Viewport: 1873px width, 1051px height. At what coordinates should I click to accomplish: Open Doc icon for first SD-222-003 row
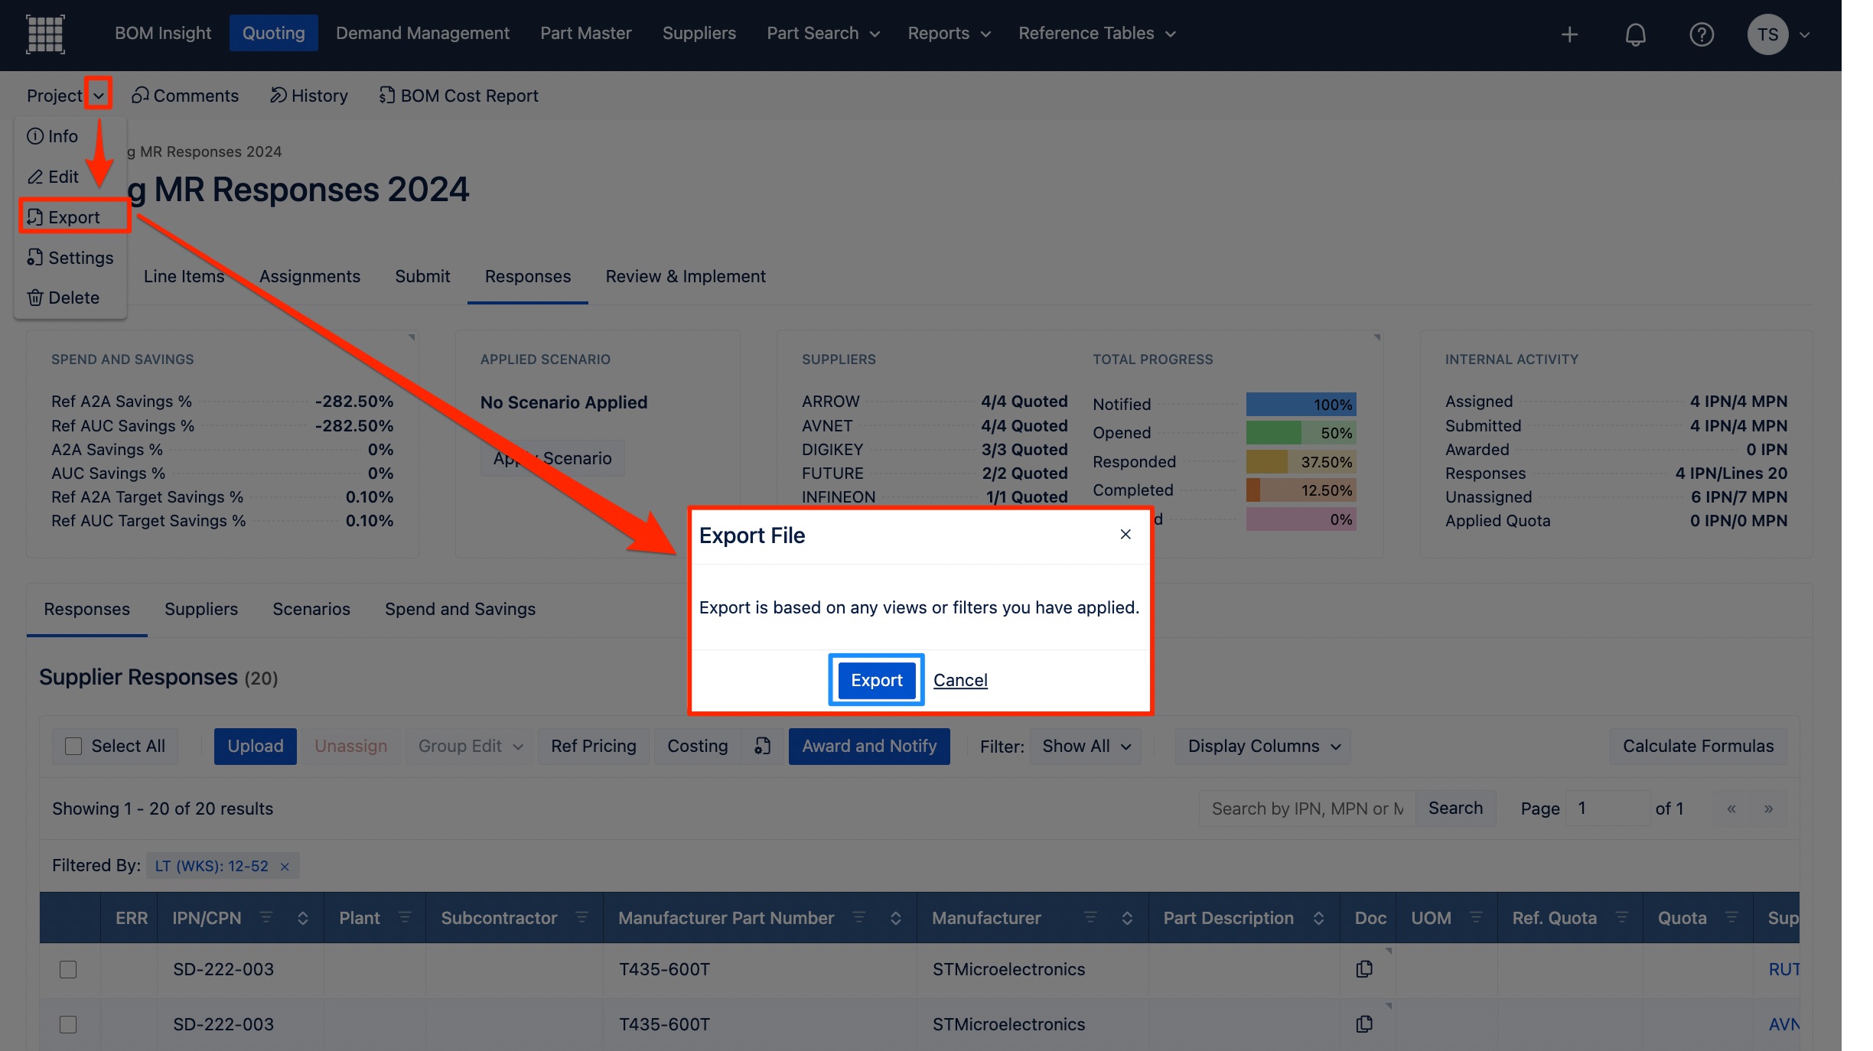coord(1364,969)
